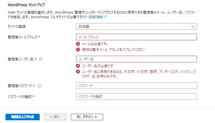
Task: Click the 確認および作成 button
Action: click(23, 117)
